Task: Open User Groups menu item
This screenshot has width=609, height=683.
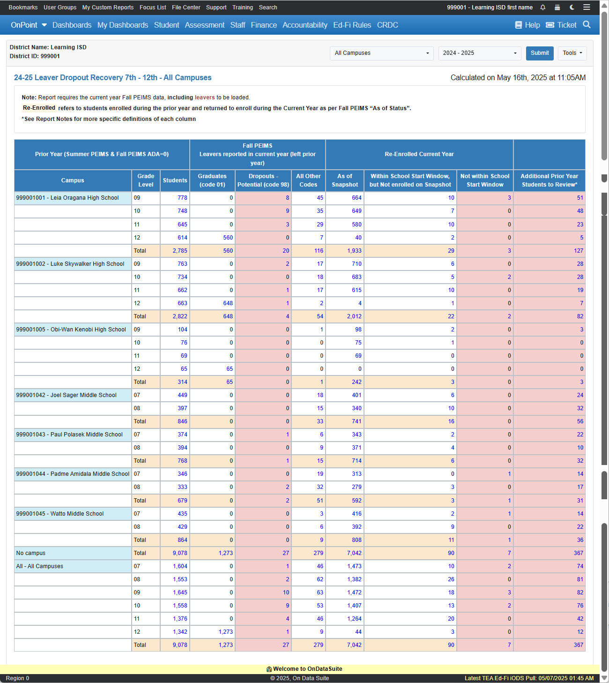Action: pyautogui.click(x=60, y=8)
